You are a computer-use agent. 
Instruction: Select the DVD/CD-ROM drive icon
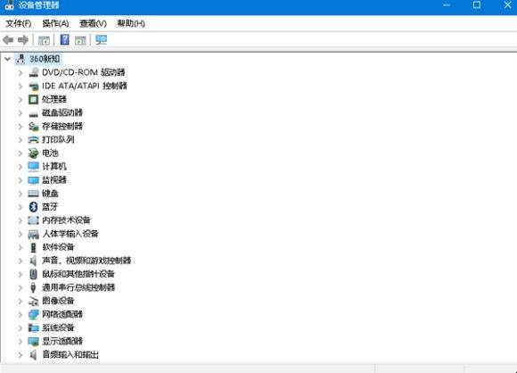click(33, 72)
